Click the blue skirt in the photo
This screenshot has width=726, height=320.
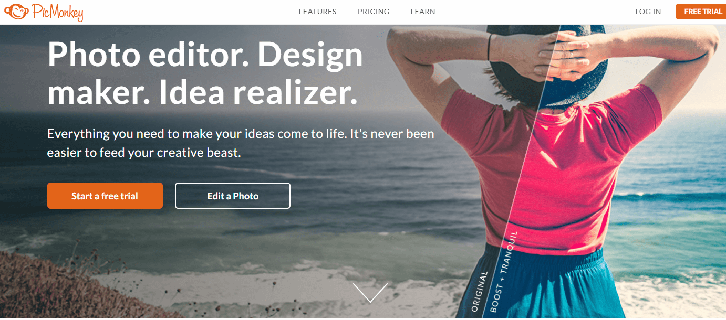(x=546, y=286)
